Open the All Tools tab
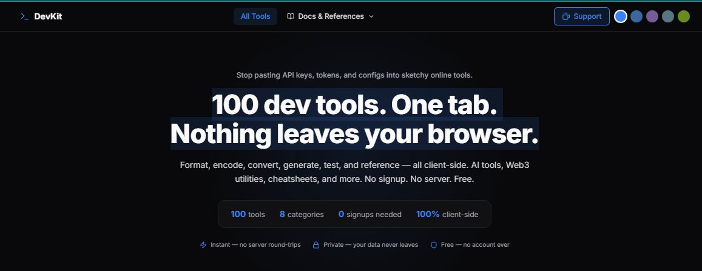This screenshot has height=271, width=702. point(255,16)
